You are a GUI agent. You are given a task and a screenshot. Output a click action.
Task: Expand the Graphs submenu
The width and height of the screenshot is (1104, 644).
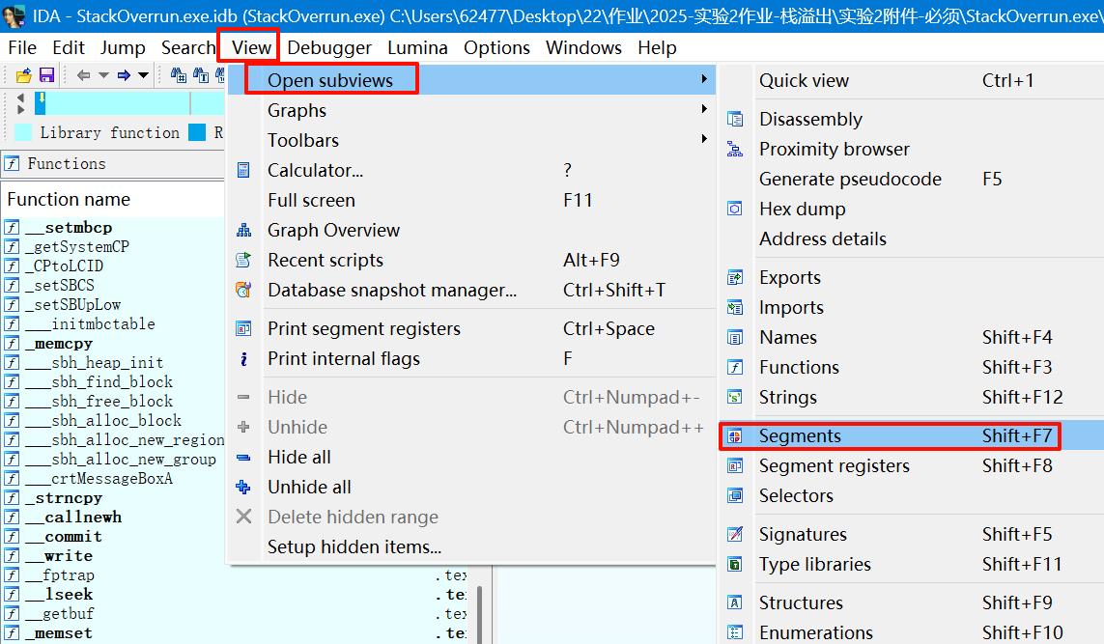click(471, 110)
